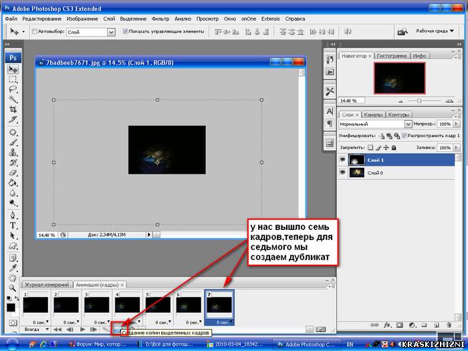Viewport: 468px width, 351px height.
Task: Select the Rectangular Marquee tool
Action: click(13, 80)
